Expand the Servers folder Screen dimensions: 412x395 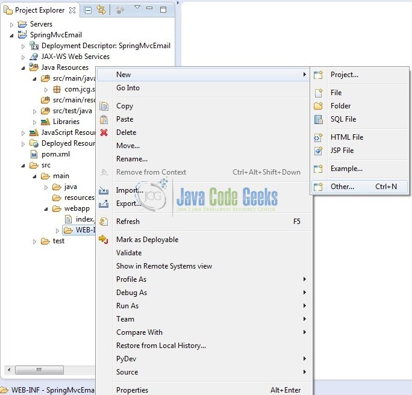(11, 25)
